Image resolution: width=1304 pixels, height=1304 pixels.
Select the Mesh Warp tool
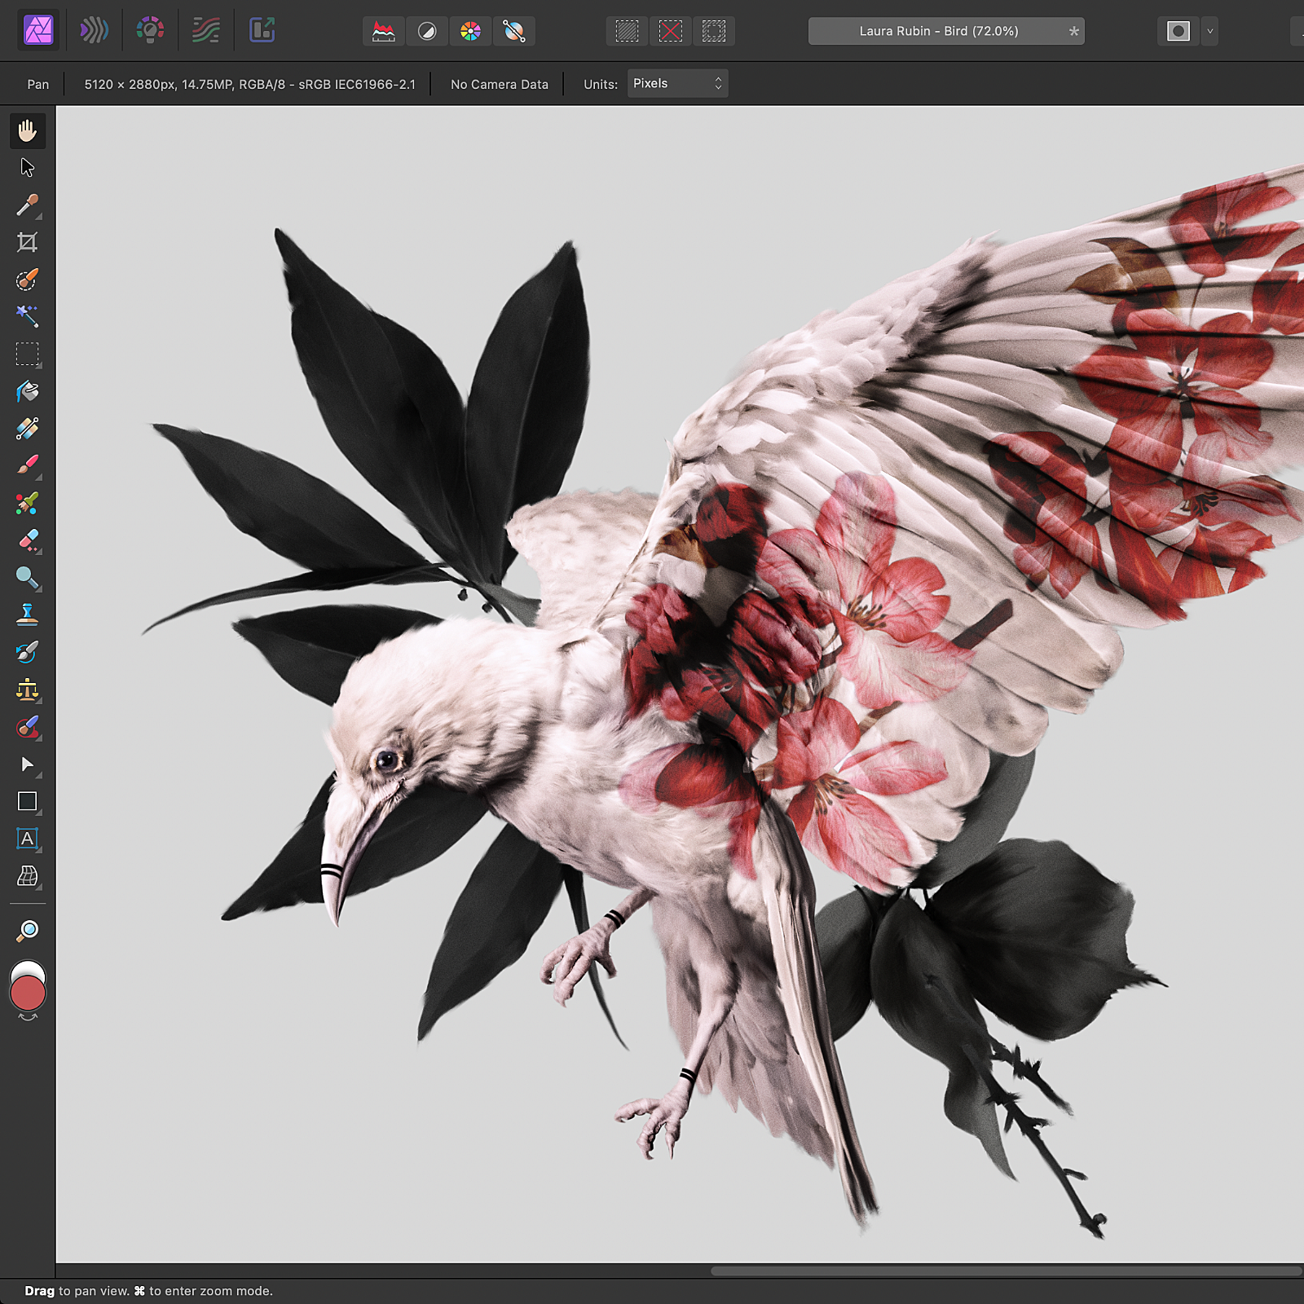point(27,876)
